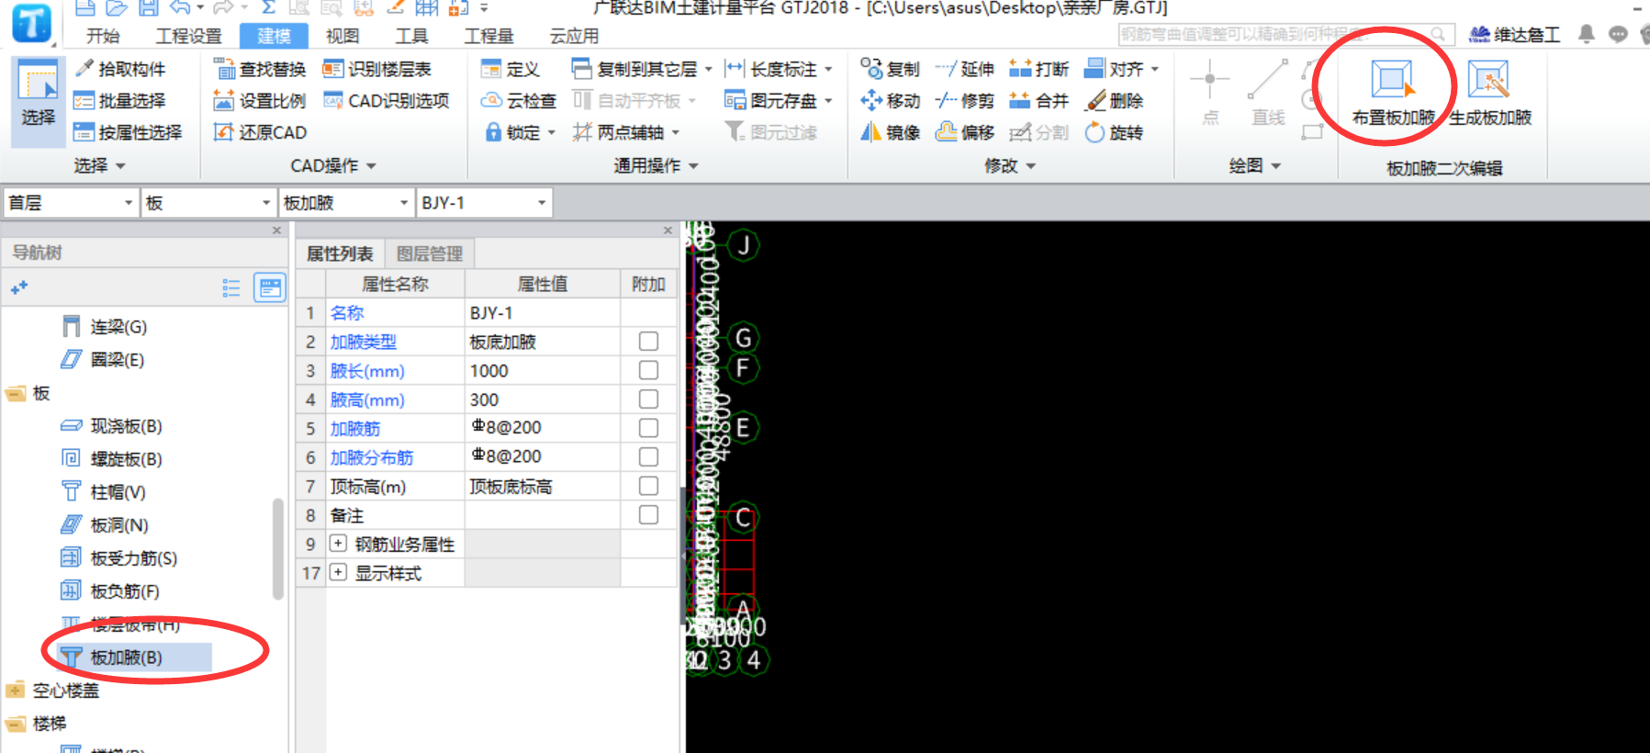Viewport: 1650px width, 753px height.
Task: Open 按属性选择 select by property
Action: click(128, 132)
